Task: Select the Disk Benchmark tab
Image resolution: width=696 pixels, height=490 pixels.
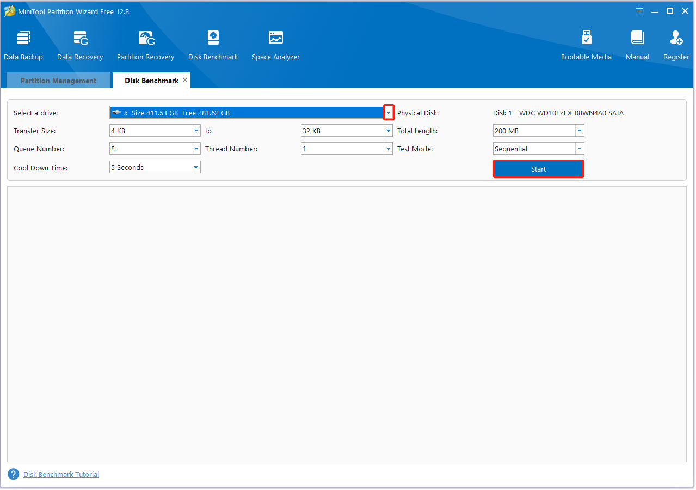Action: tap(152, 81)
